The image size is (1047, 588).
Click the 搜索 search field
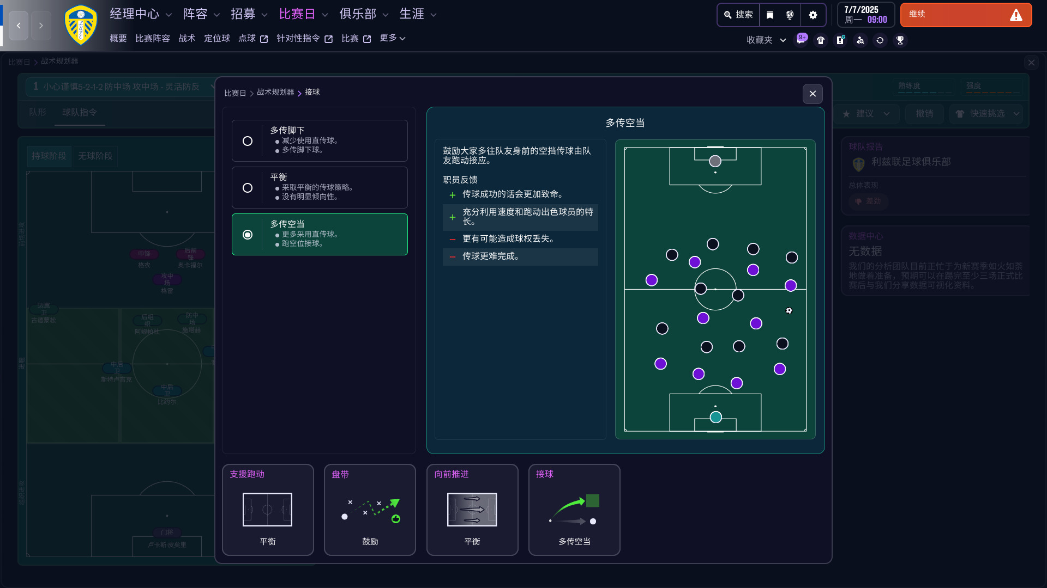[739, 15]
